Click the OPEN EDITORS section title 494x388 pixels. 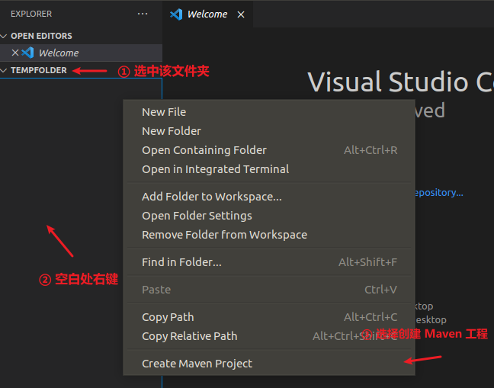click(x=41, y=36)
